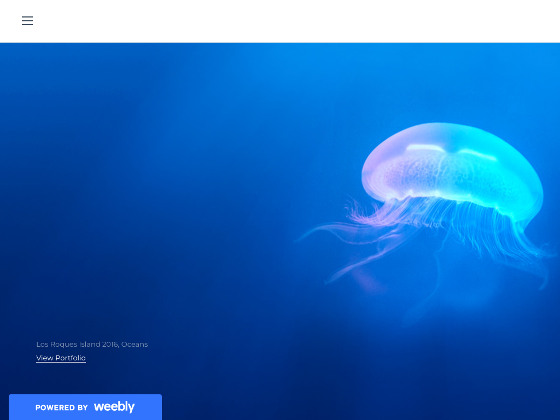The width and height of the screenshot is (560, 420).
Task: Click the word 'Portfolio' in the link
Action: click(x=71, y=358)
